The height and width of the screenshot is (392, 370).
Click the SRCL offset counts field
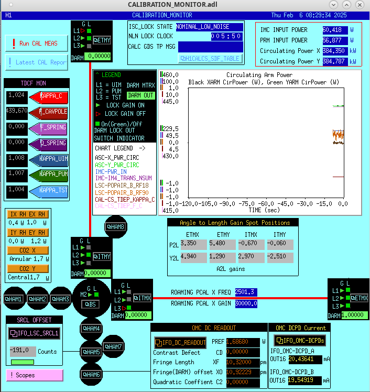[x=23, y=351]
